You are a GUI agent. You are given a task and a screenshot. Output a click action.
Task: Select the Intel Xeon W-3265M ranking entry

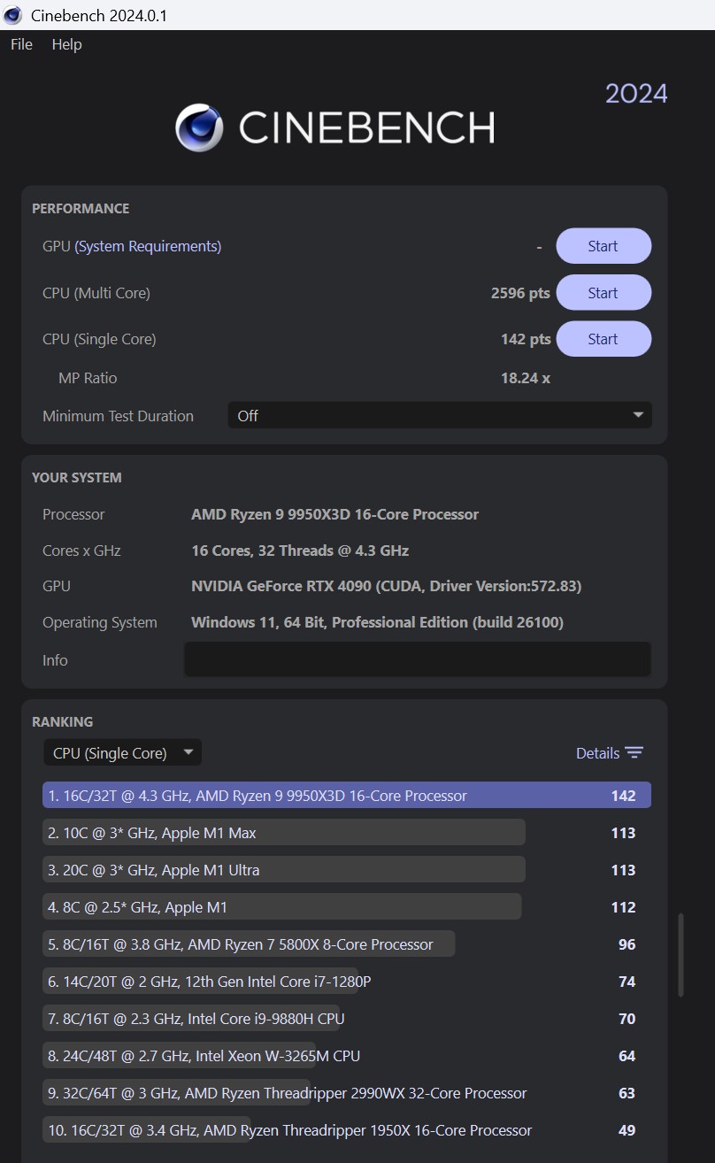pos(204,1056)
